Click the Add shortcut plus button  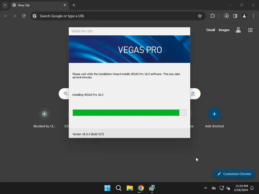click(x=214, y=114)
